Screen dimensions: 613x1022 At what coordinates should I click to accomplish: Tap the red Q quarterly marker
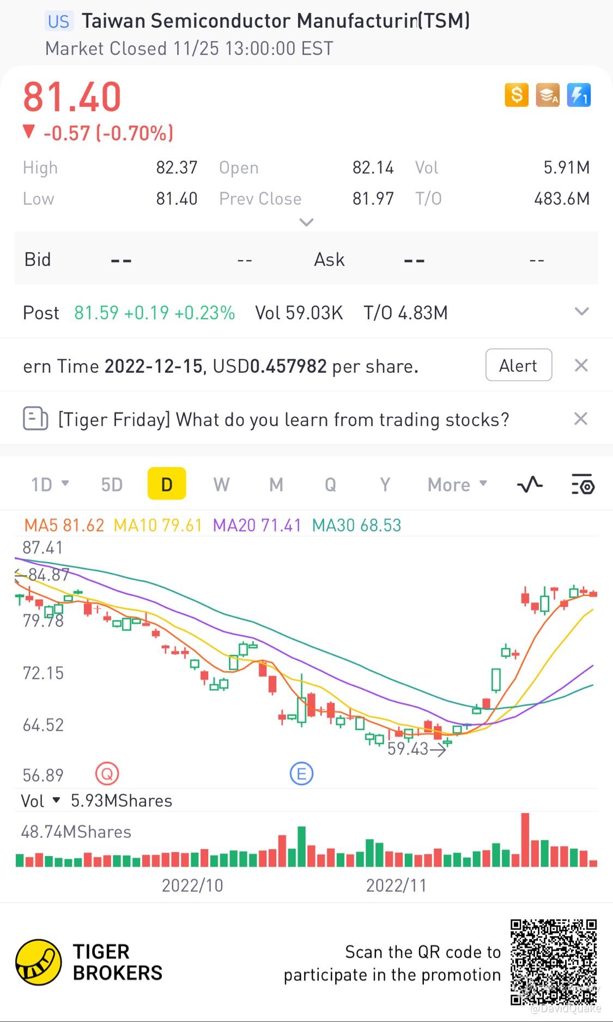107,774
